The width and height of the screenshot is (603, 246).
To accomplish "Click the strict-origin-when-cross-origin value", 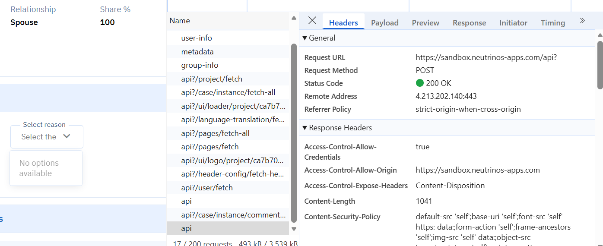I will (x=468, y=109).
